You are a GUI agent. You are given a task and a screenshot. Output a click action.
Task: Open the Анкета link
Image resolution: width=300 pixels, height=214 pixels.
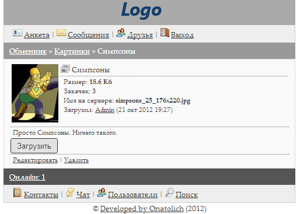37,35
